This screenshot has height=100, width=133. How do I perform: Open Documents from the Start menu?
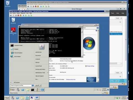click(38, 56)
